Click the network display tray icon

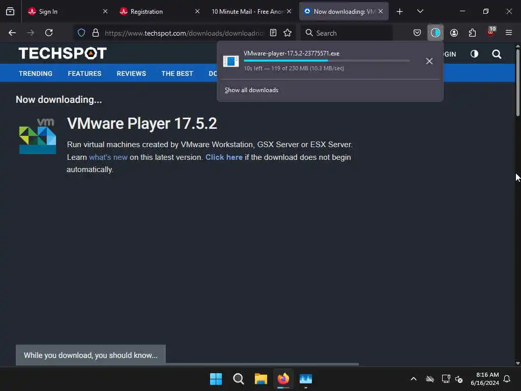446,379
